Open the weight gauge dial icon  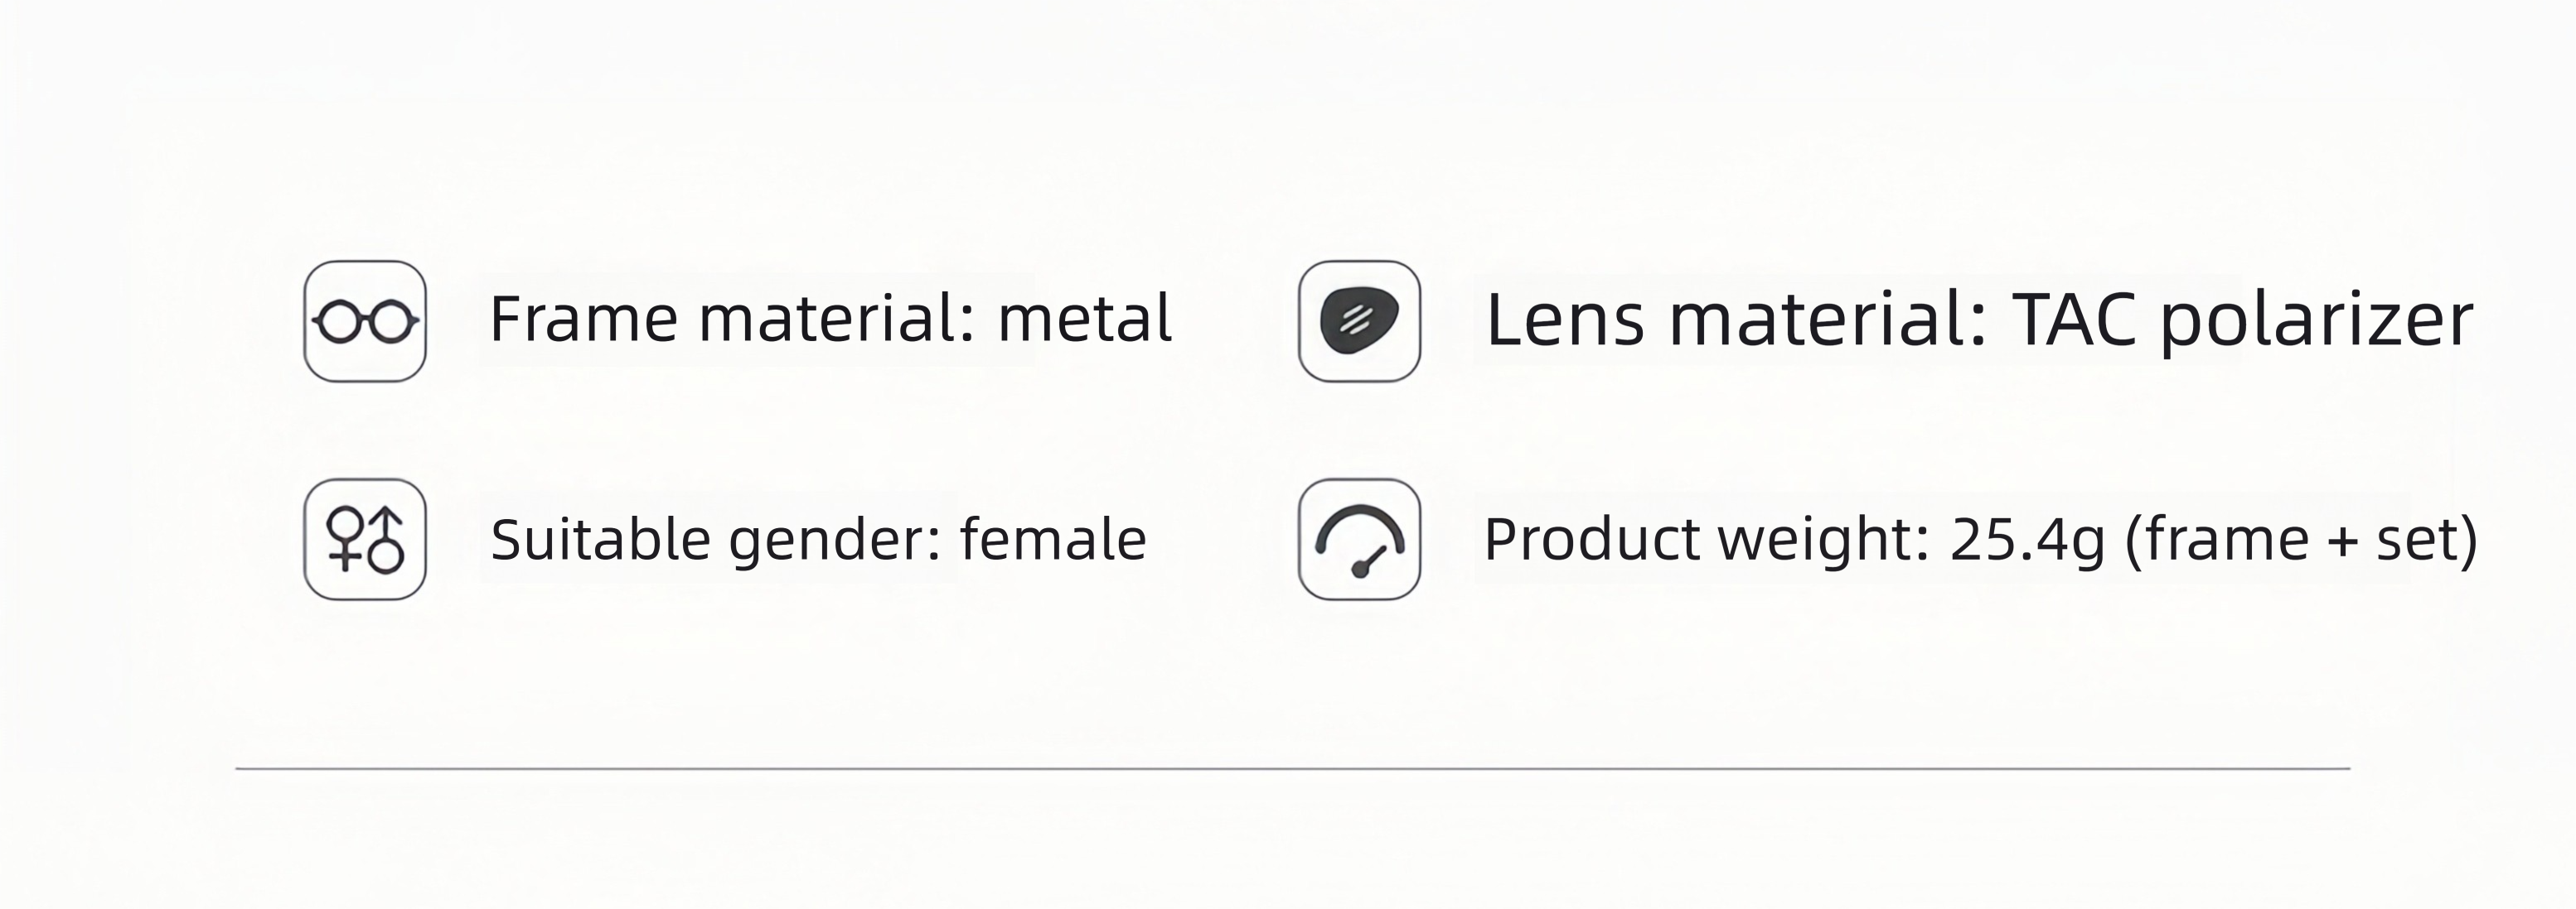tap(1359, 540)
